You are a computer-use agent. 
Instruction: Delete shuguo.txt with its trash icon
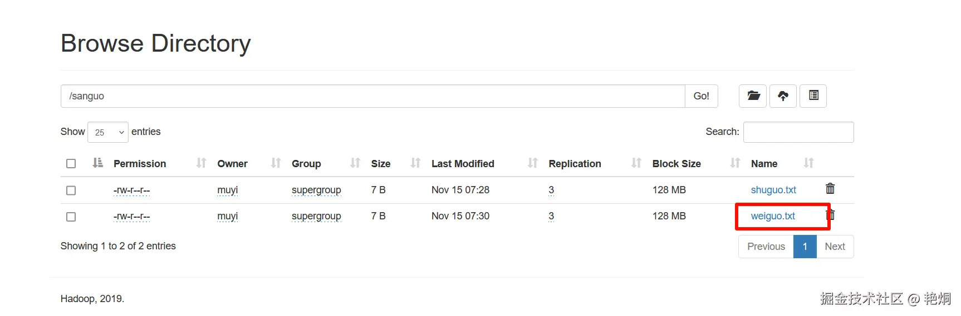(x=830, y=189)
